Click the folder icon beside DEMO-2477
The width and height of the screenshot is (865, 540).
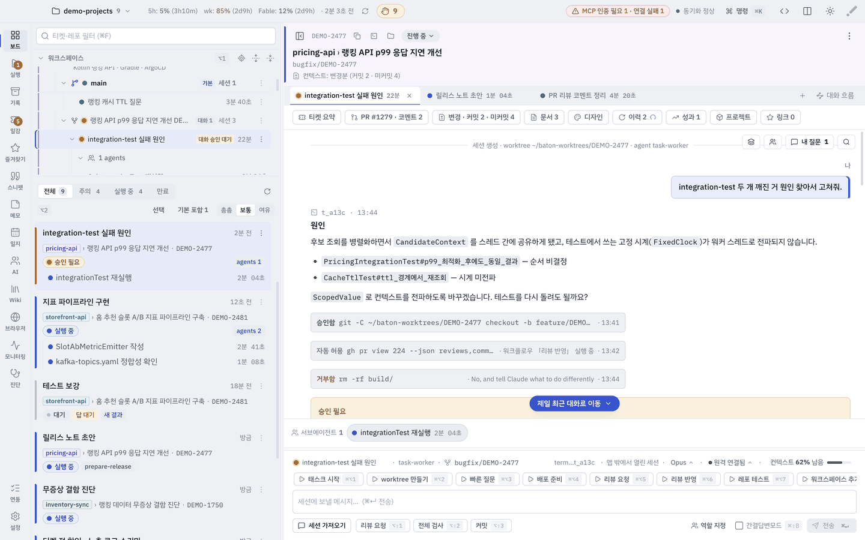click(390, 36)
